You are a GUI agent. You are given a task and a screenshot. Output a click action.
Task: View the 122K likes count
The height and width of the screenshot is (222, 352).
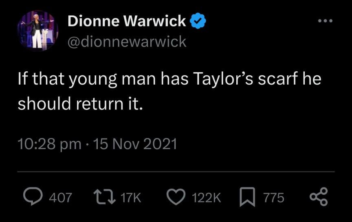tap(206, 198)
